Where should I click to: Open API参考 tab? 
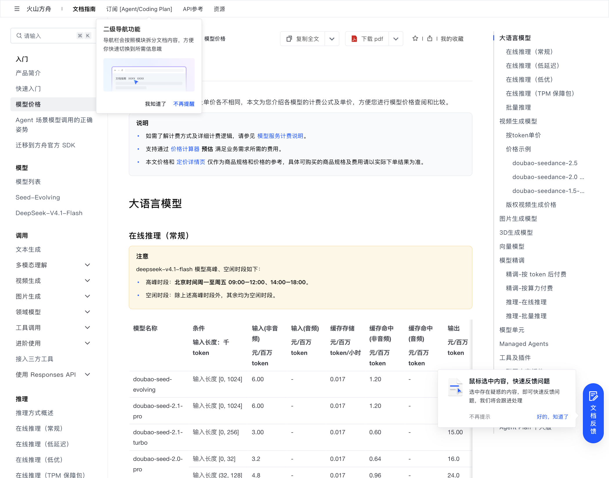pos(193,9)
